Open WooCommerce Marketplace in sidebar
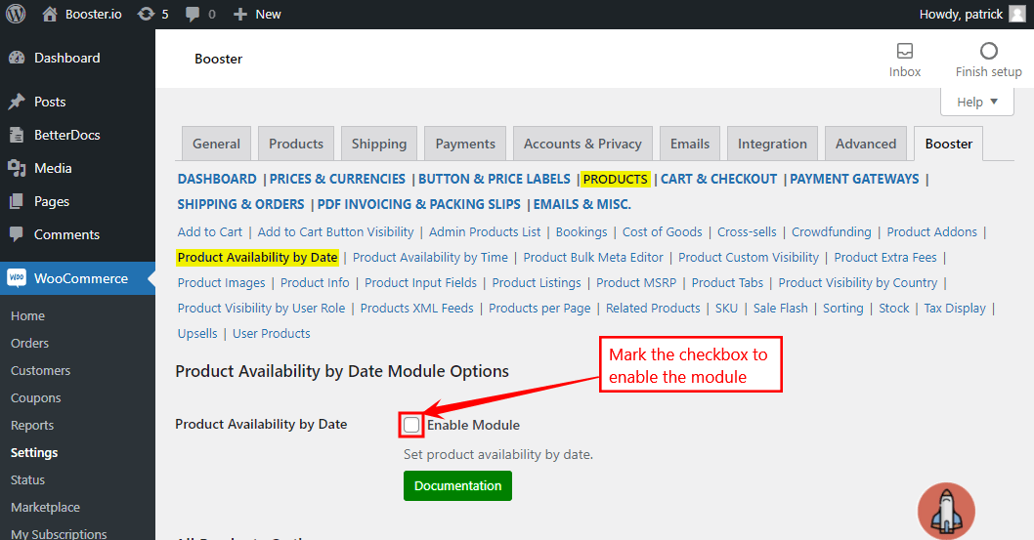This screenshot has height=540, width=1034. pyautogui.click(x=45, y=507)
